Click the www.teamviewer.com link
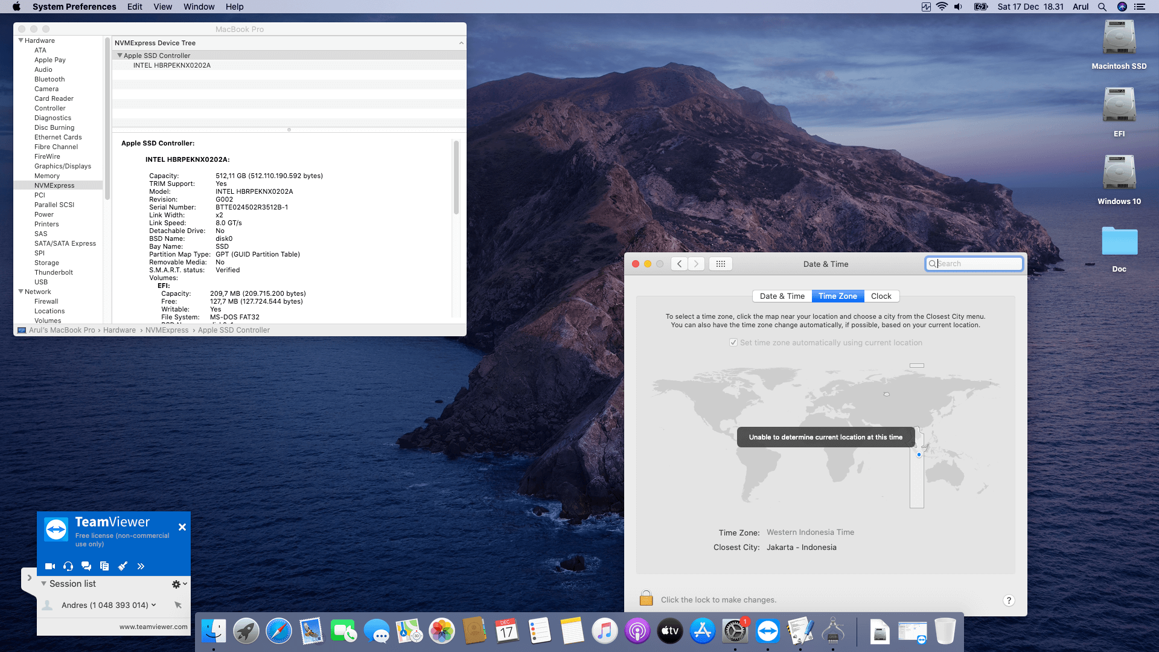Screen dimensions: 1159x652 pos(153,627)
